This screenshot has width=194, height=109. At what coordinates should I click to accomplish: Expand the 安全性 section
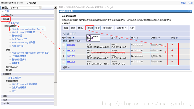[x=2, y=103]
